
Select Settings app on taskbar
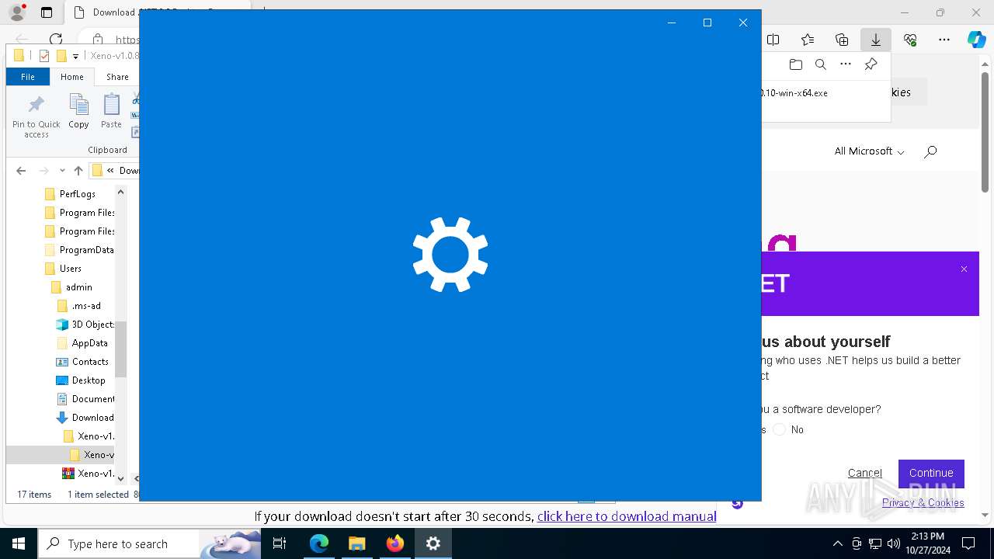pyautogui.click(x=433, y=543)
